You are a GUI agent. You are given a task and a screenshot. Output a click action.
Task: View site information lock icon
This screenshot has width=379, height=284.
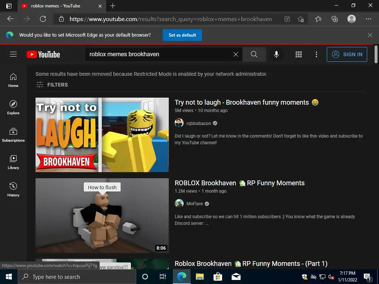[61, 19]
